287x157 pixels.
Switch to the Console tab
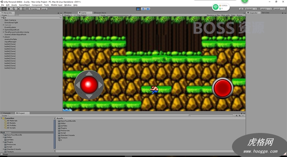(x=6, y=113)
